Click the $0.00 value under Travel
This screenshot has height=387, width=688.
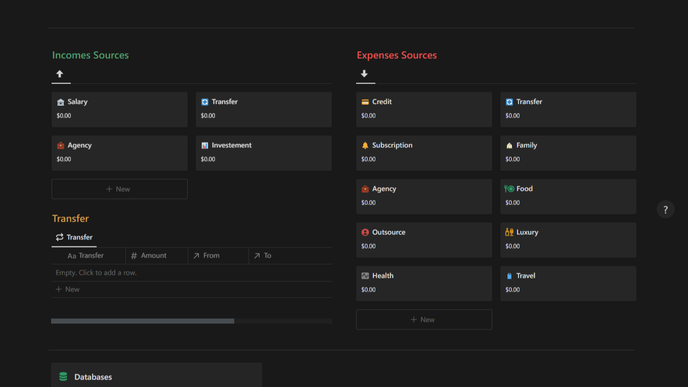[x=512, y=290]
